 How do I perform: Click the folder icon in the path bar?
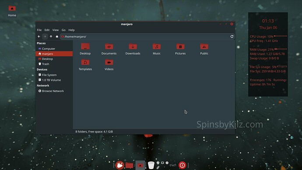(x=63, y=36)
